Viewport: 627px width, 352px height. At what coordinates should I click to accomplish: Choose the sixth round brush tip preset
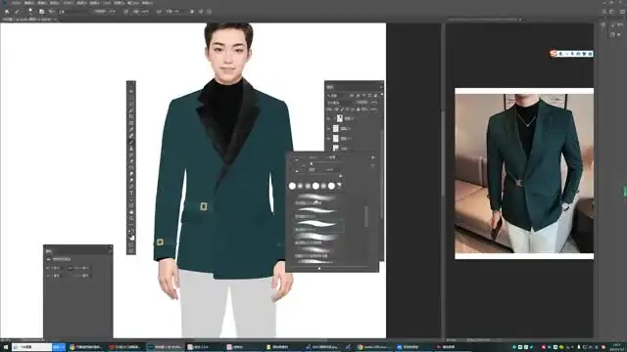click(331, 186)
